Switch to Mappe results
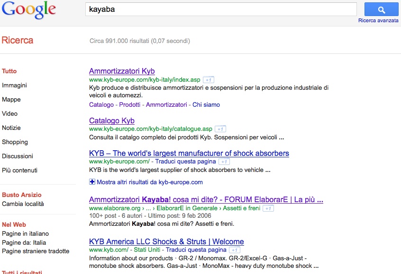Viewport: 401px width, 274px height. click(11, 99)
